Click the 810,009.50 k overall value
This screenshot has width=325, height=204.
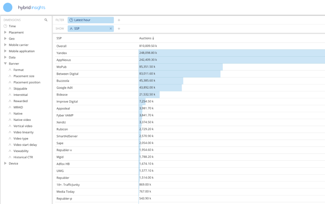coord(148,46)
